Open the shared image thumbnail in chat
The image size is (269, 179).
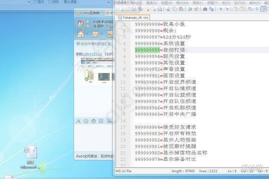[97, 70]
